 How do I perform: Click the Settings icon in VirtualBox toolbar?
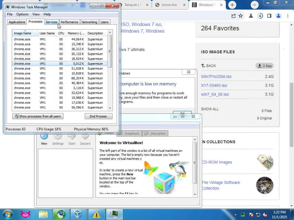pos(58,137)
